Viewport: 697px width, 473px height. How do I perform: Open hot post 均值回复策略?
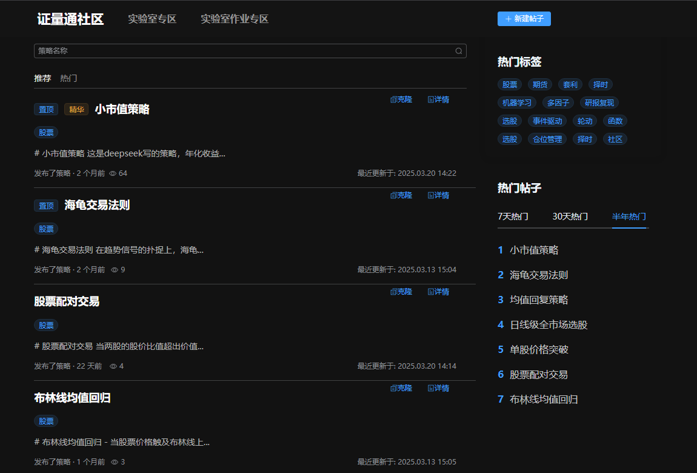pyautogui.click(x=539, y=300)
